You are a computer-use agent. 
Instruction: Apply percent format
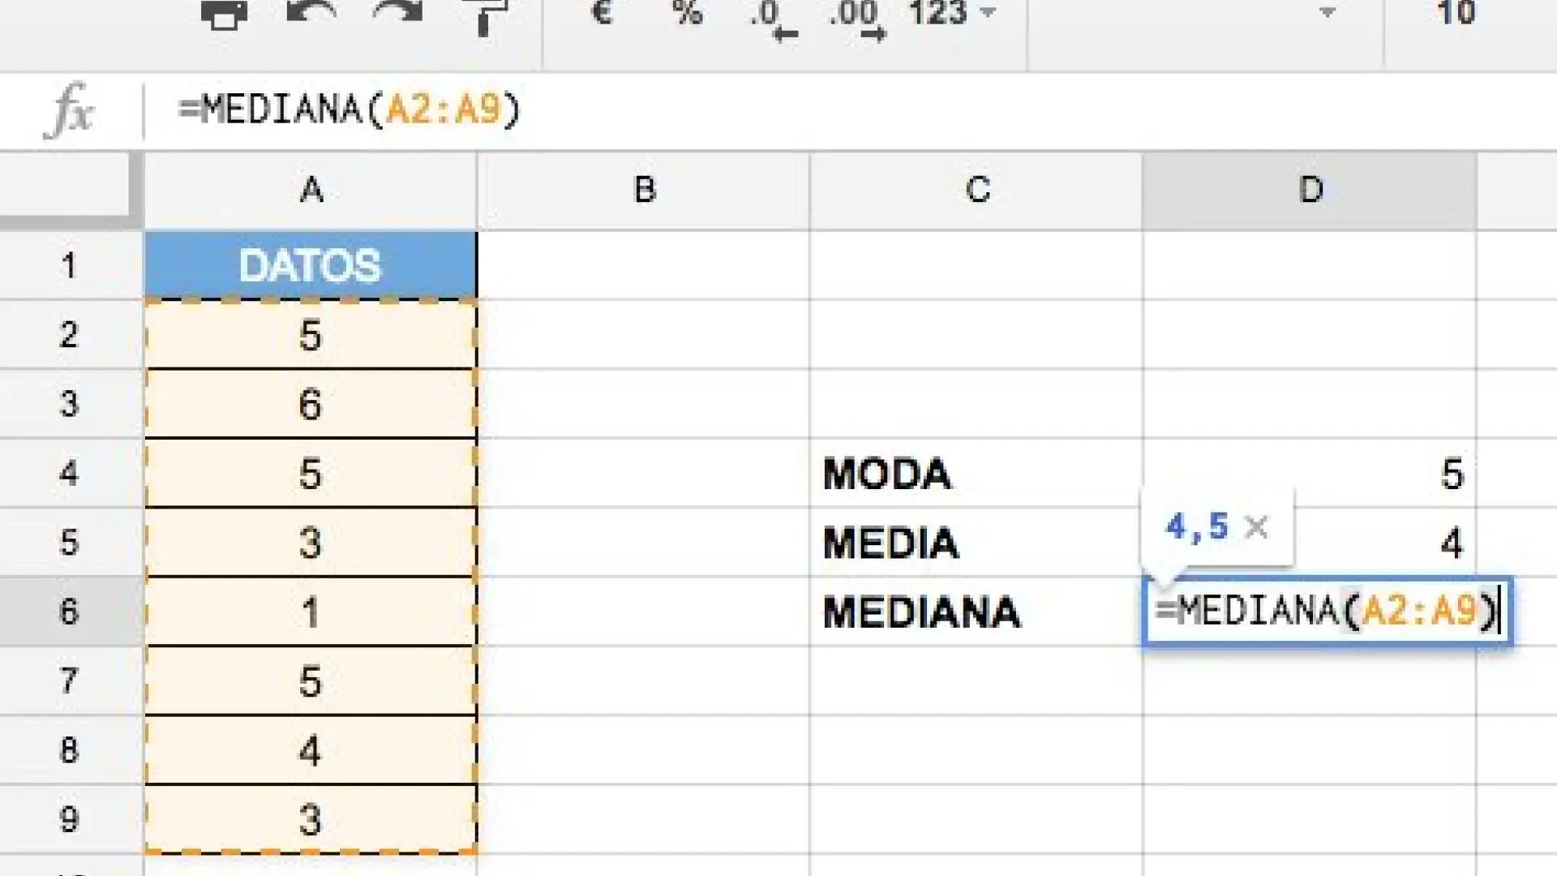686,13
